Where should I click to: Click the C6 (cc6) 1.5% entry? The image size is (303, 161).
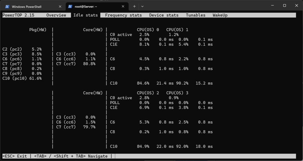click(x=76, y=122)
